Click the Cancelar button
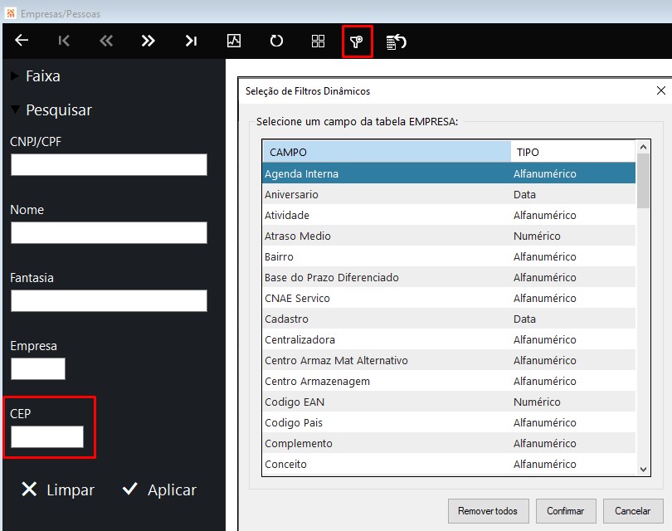 pyautogui.click(x=632, y=511)
